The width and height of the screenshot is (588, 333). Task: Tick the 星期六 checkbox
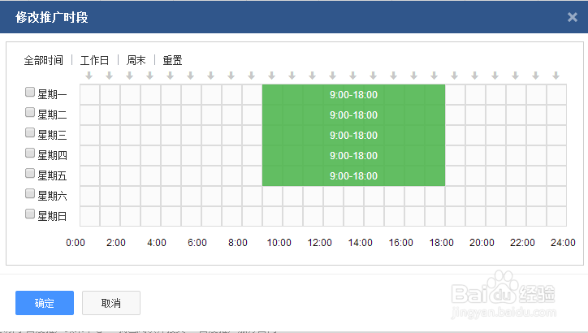click(x=30, y=194)
